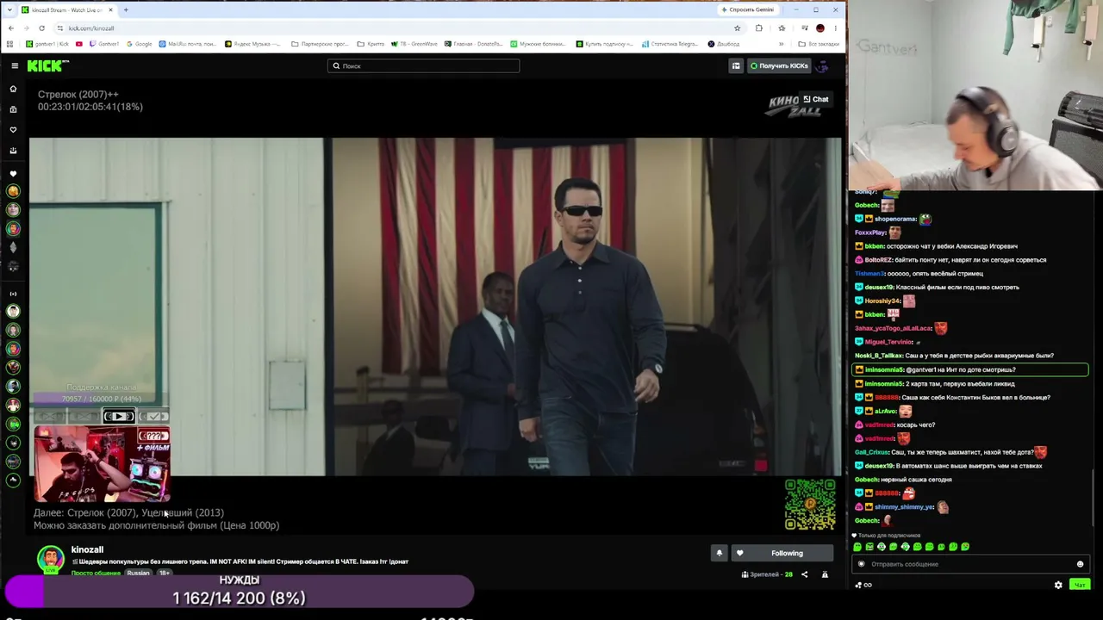Click the Russian language tag
This screenshot has width=1103, height=620.
[138, 573]
